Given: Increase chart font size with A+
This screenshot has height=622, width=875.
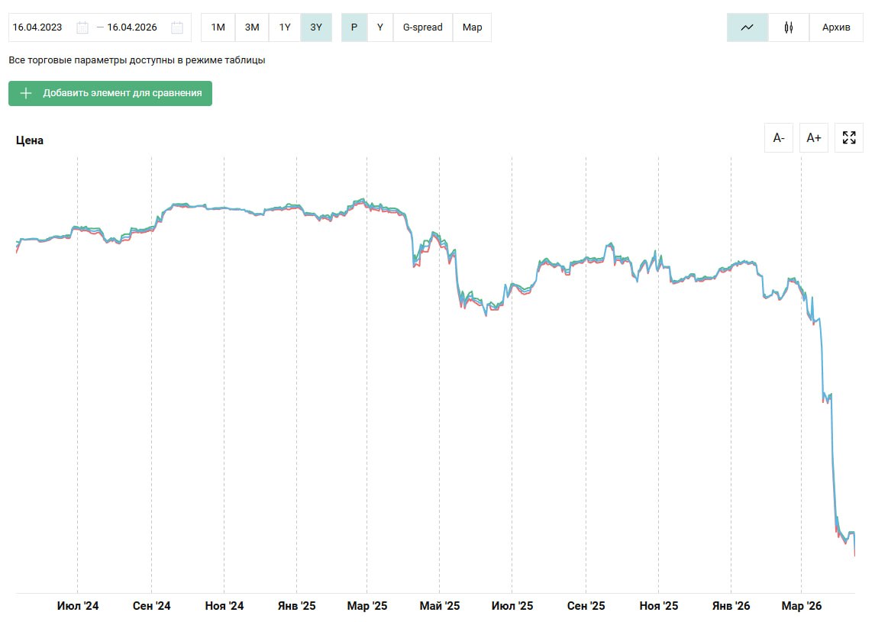Looking at the screenshot, I should pos(813,138).
